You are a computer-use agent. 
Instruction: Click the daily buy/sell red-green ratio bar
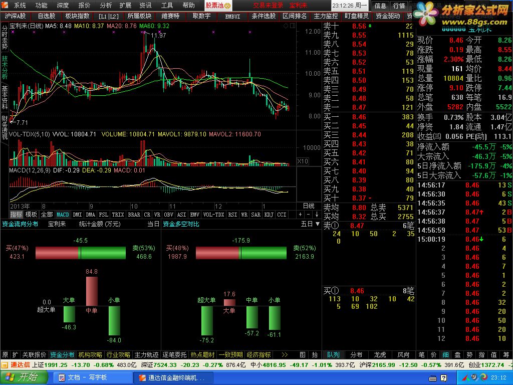pos(81,253)
